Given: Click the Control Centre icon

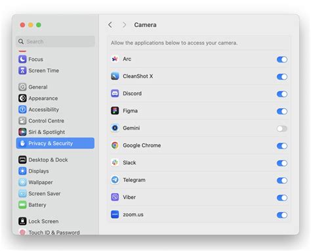Looking at the screenshot, I should point(22,121).
